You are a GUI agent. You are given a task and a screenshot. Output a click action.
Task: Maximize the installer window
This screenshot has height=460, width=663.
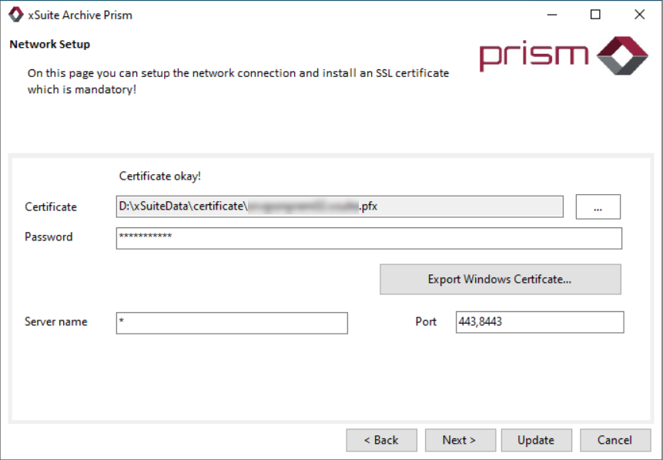[x=595, y=15]
